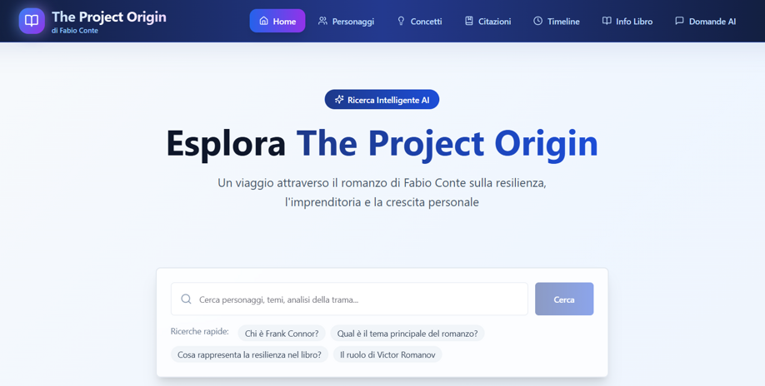Click the "Ricerca Intelligente AI" badge
Screen dimensions: 765x386
pyautogui.click(x=382, y=100)
